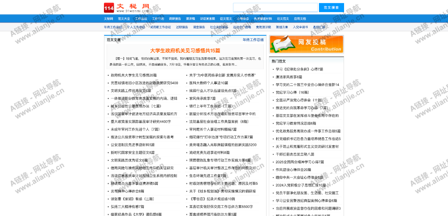Click 年终工作总结 link in 范文文章 header

click(x=253, y=40)
